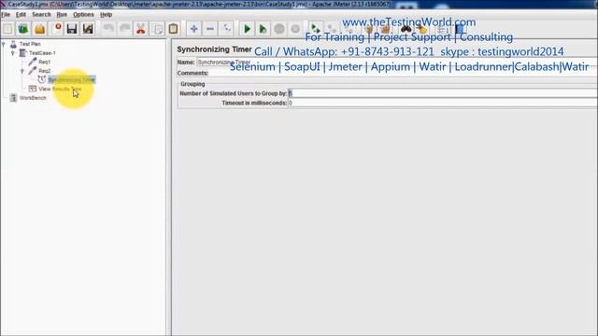The height and width of the screenshot is (336, 598).
Task: Collapse the TestCase-1 tree node
Action: click(x=12, y=53)
